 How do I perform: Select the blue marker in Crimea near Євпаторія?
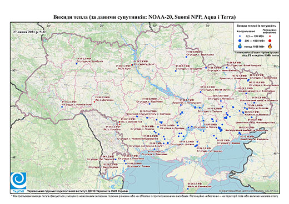[x=188, y=188]
